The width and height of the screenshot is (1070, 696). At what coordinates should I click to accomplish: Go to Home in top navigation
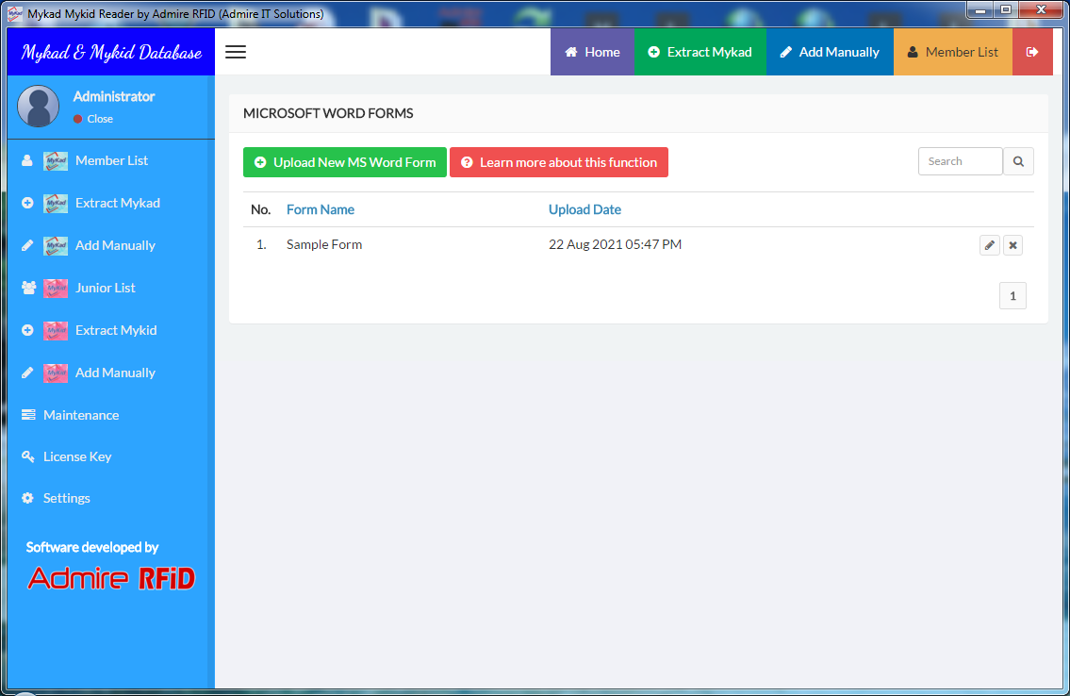click(592, 52)
